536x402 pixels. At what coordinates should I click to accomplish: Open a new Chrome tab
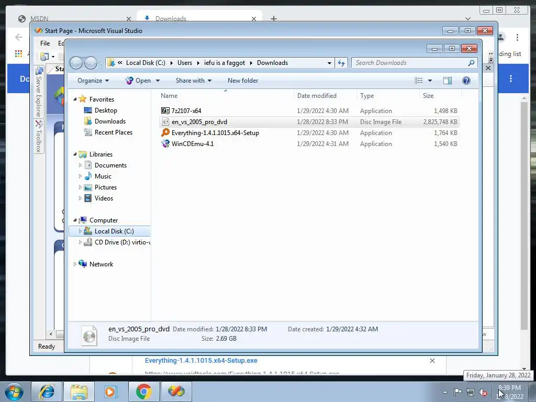273,18
